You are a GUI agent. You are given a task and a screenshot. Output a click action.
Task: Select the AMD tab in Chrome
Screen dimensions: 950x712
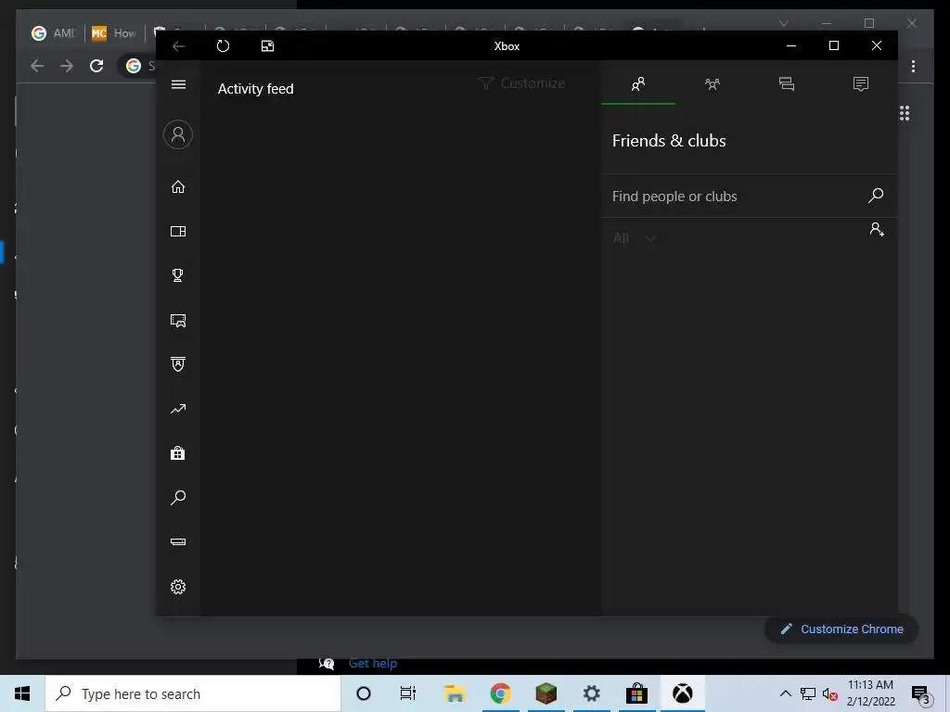[x=53, y=33]
